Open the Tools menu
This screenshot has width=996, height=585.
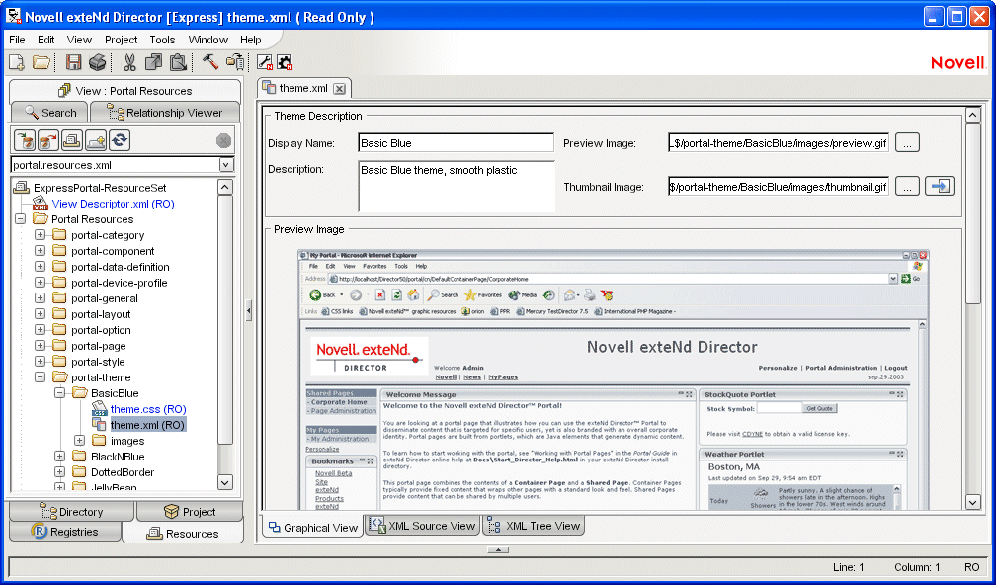(162, 40)
